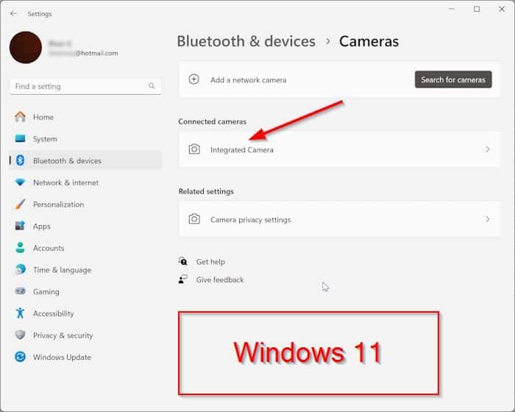This screenshot has width=515, height=412.
Task: Click the Privacy & security shield icon
Action: (x=21, y=335)
